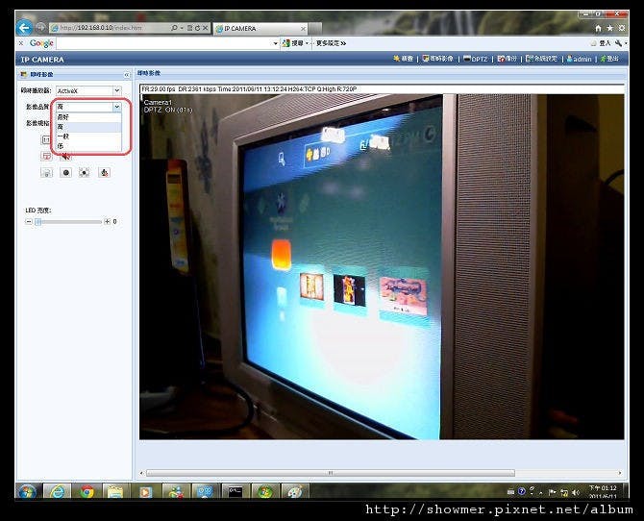Click the LED brightness slider handle

38,222
